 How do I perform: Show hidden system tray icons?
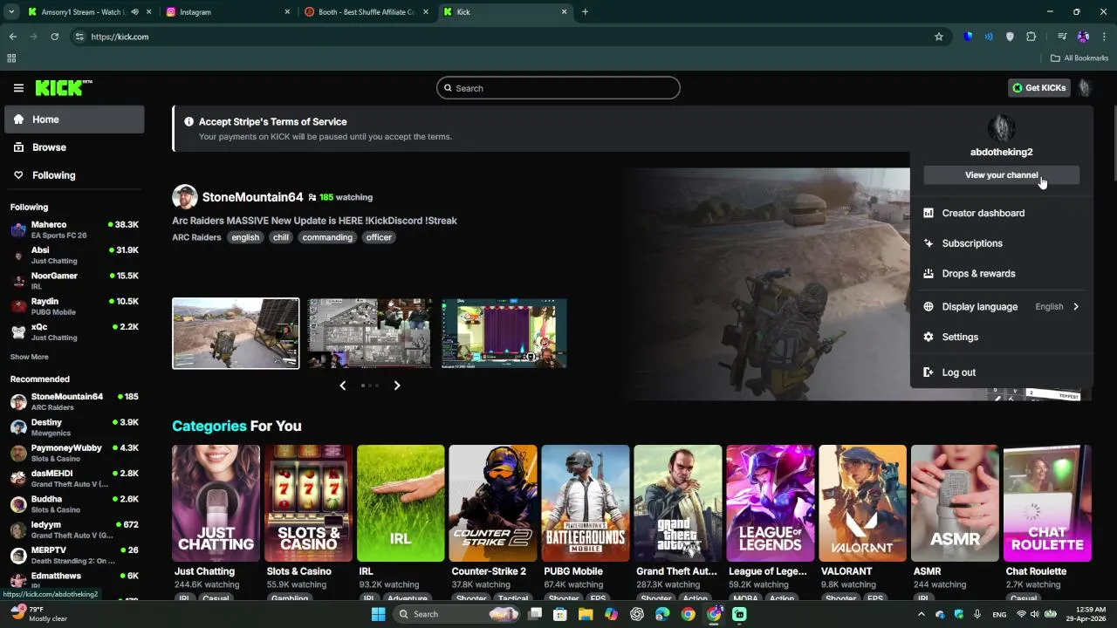(922, 614)
